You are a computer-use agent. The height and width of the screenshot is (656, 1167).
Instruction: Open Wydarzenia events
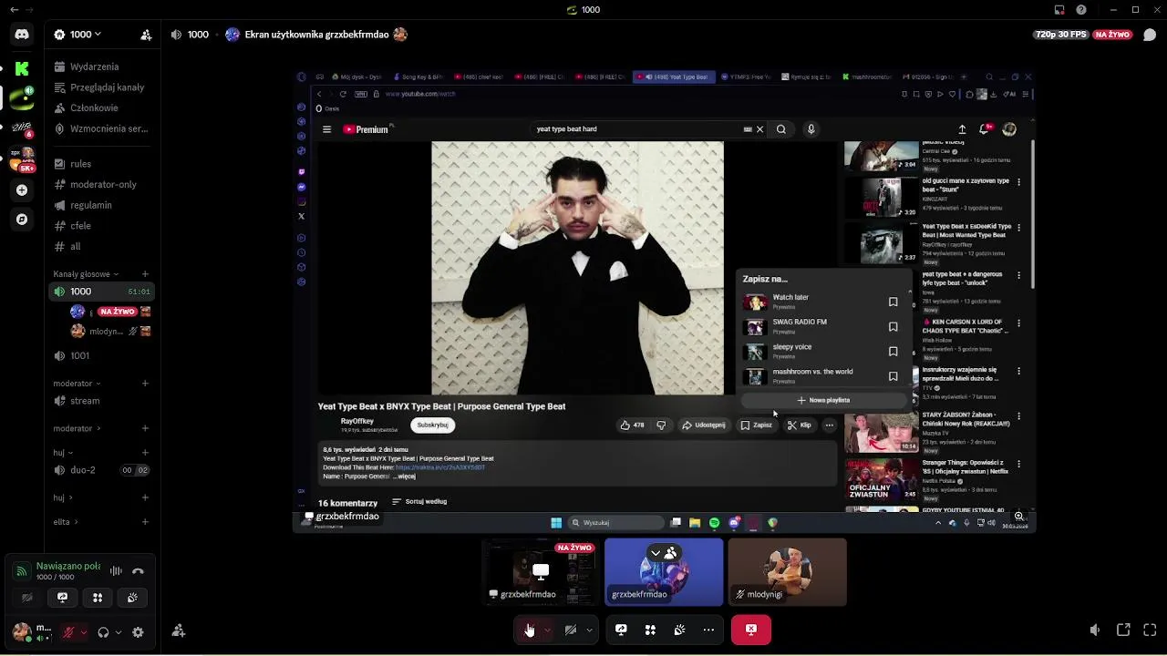[x=101, y=67]
